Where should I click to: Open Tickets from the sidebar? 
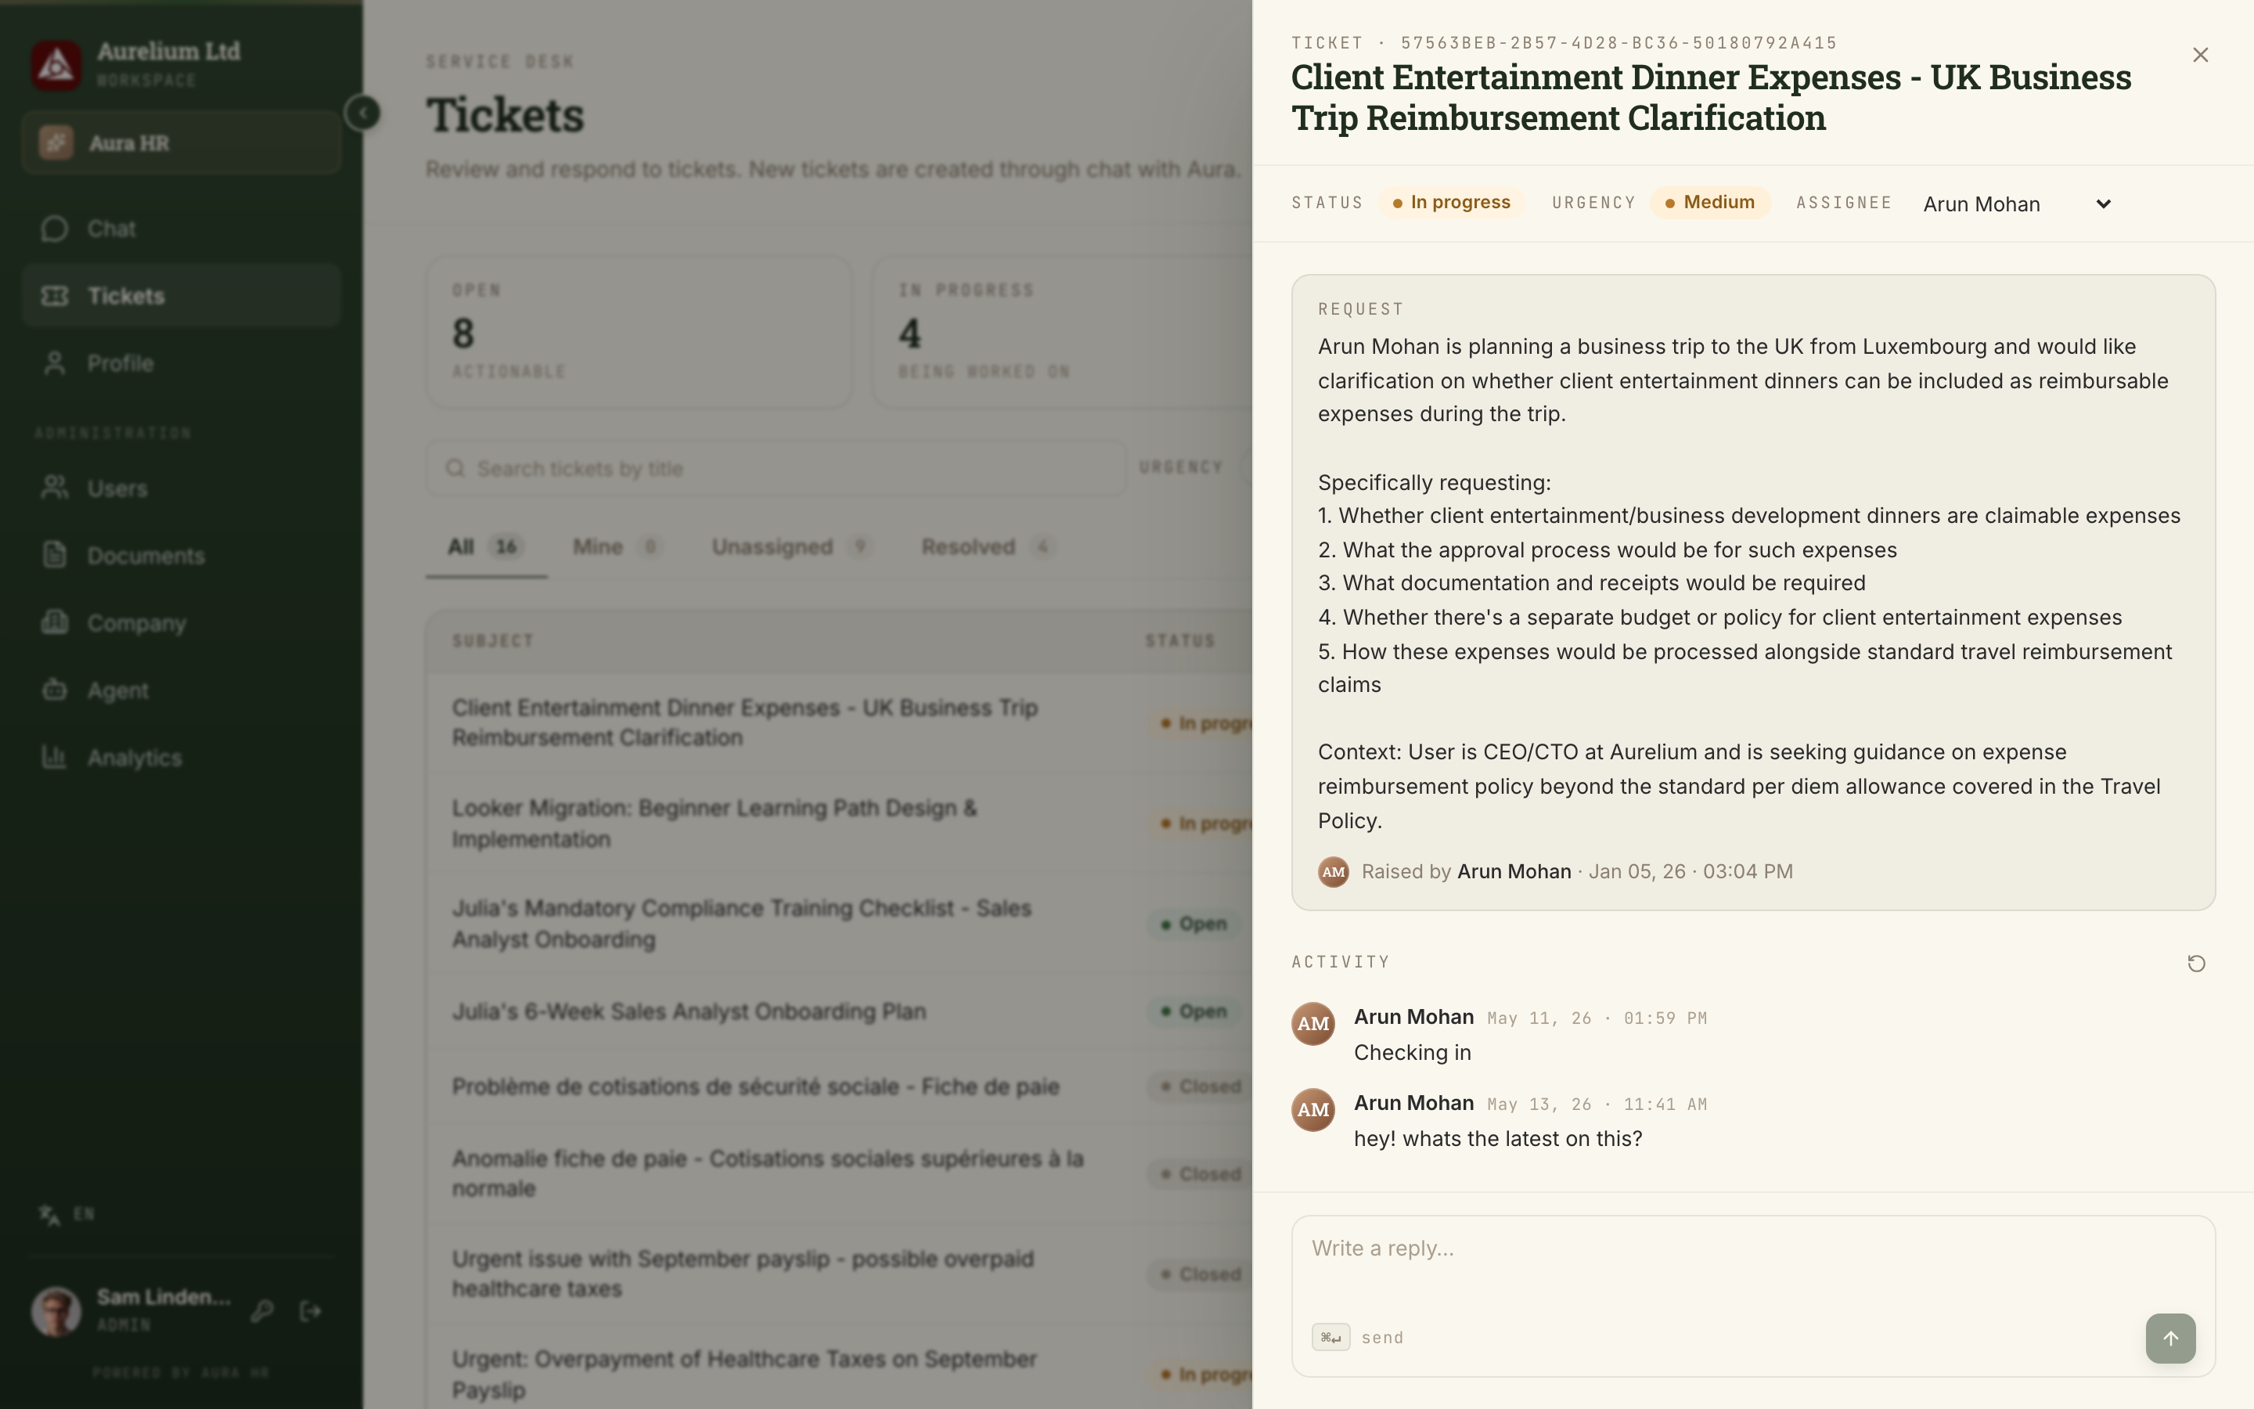pos(182,295)
